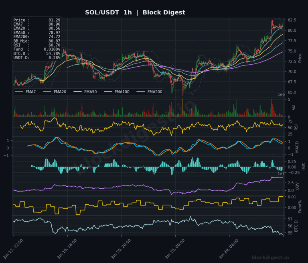The image size is (308, 263).
Task: Click the 'Price' axis title
Action: point(300,58)
